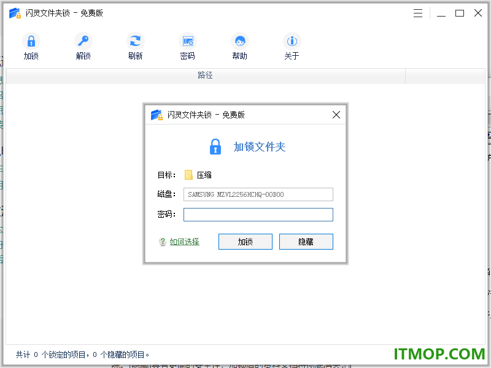
Task: Click the 加锁 lock toolbar icon
Action: [x=31, y=41]
